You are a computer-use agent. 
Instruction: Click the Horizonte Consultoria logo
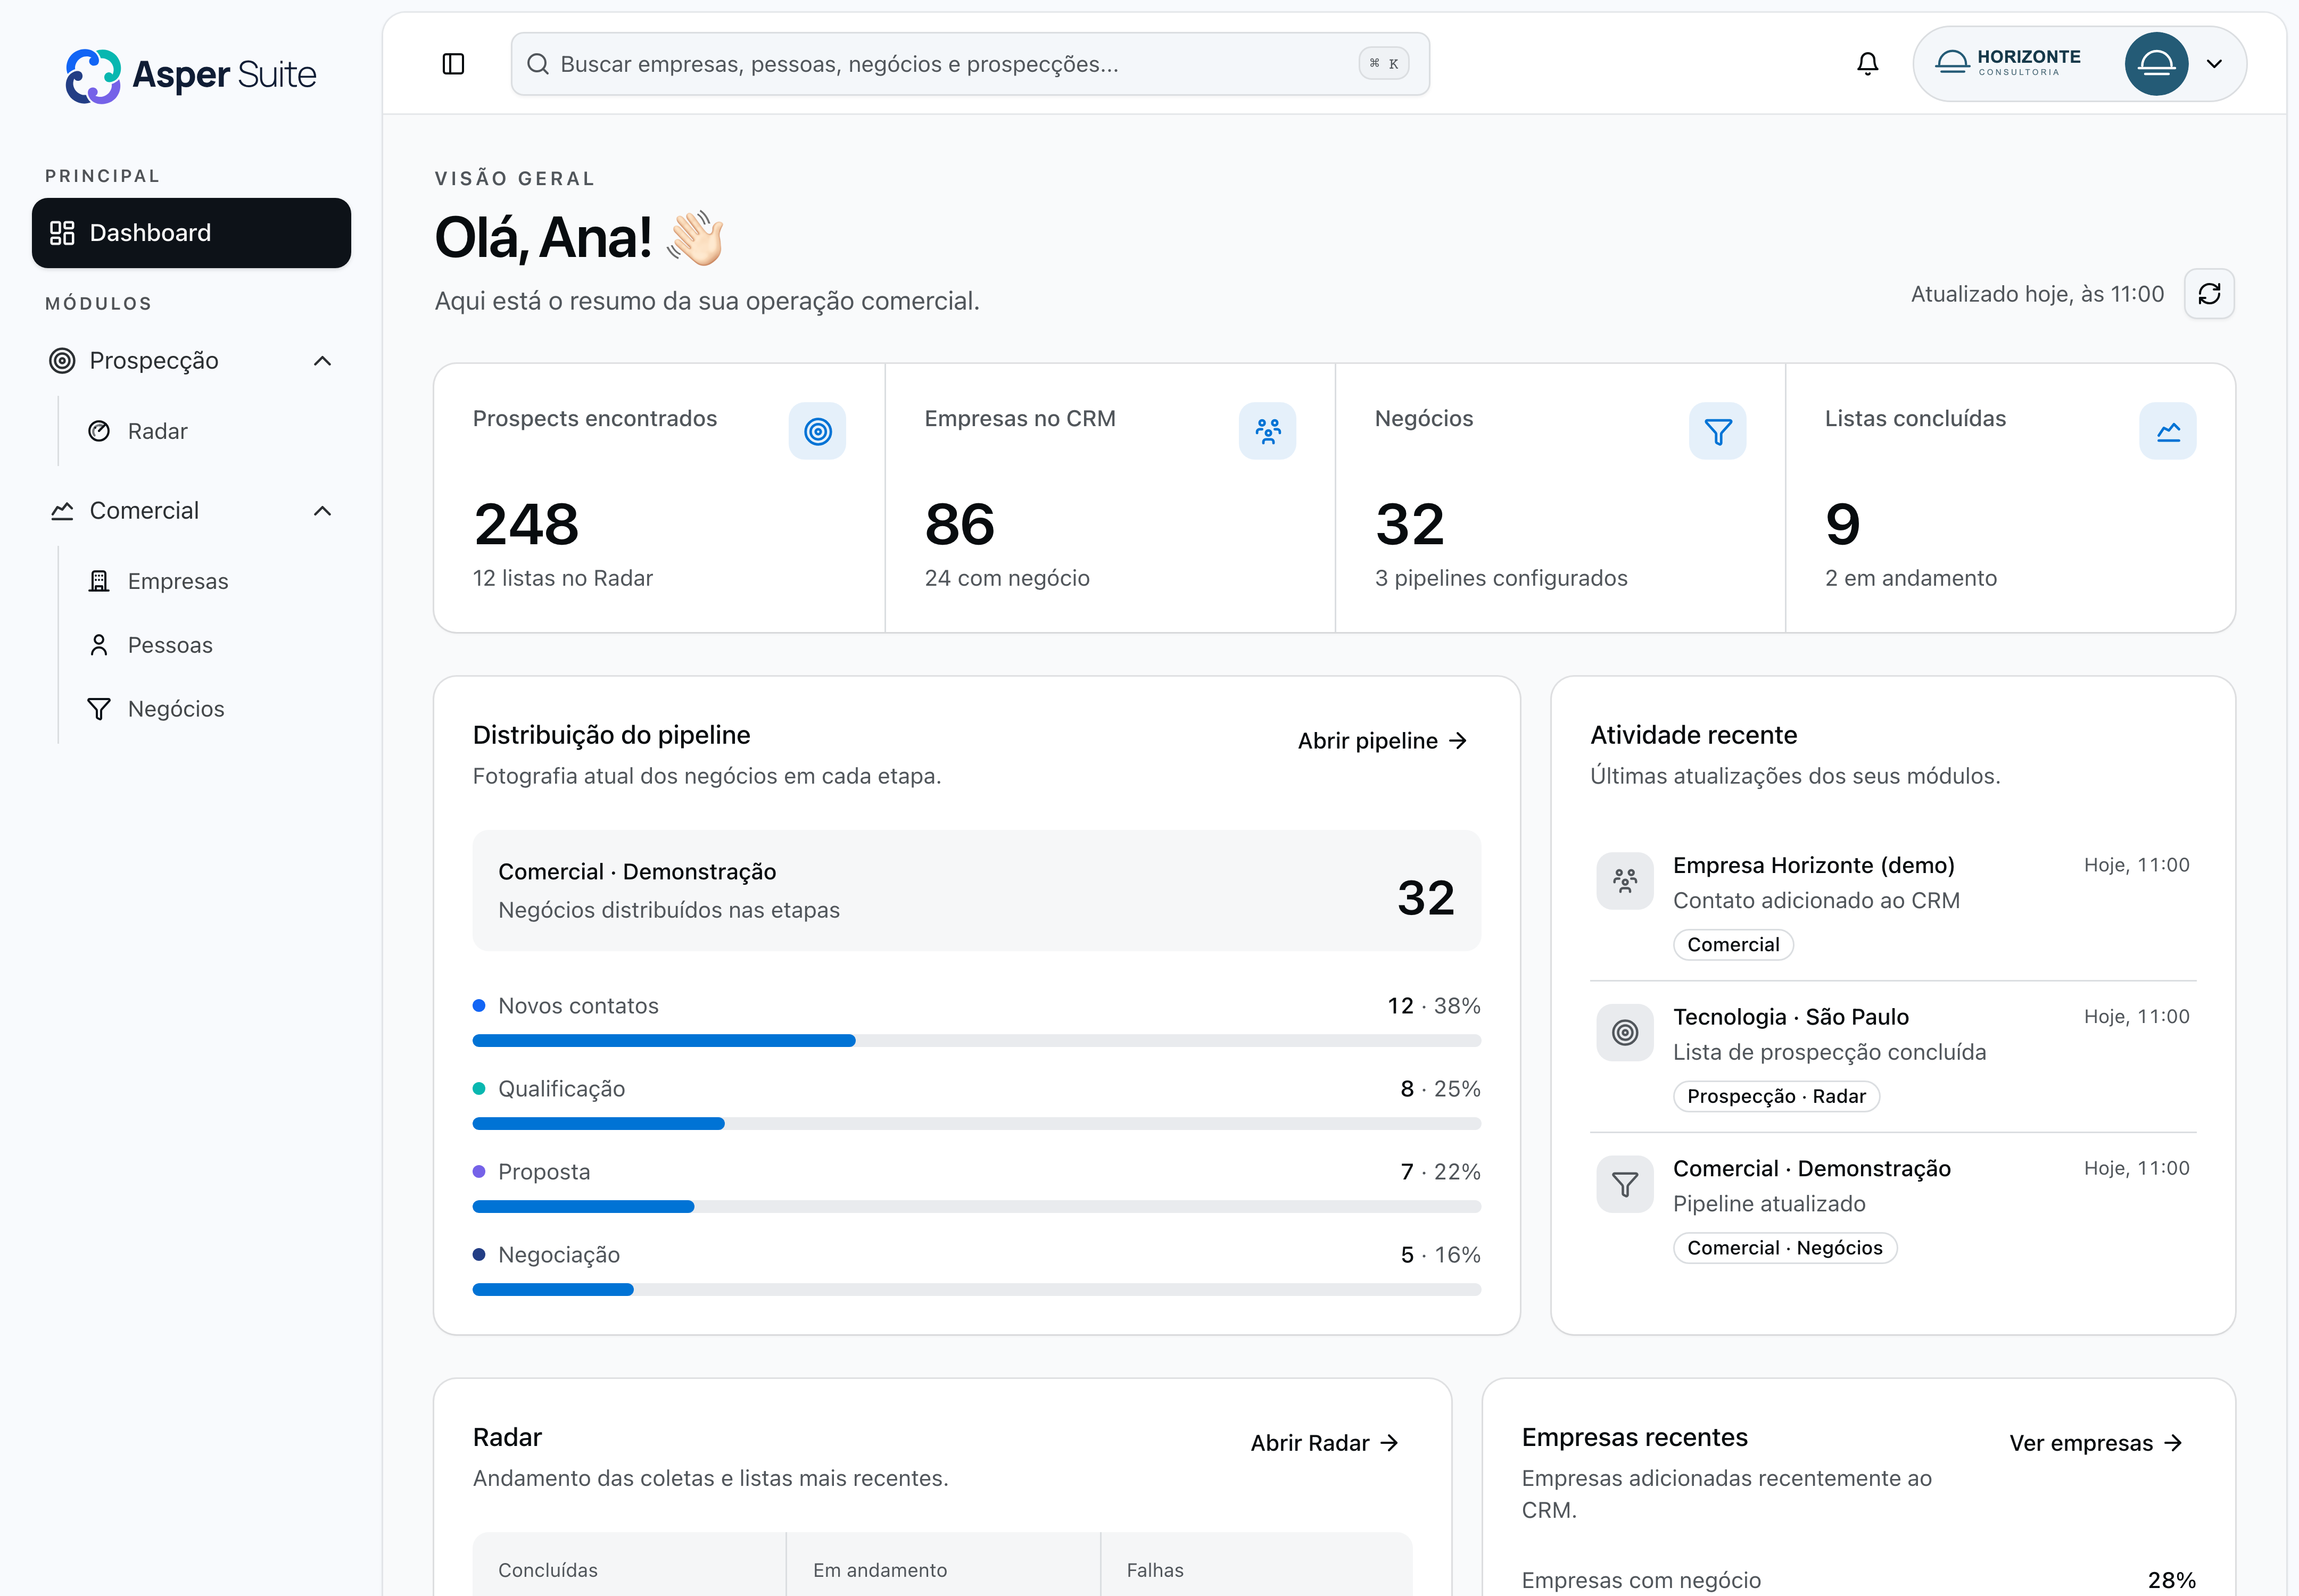pyautogui.click(x=2009, y=63)
